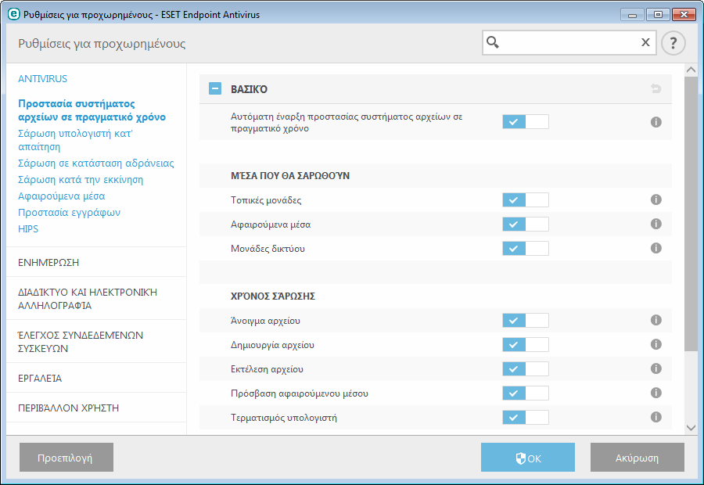Click the vertical scrollbar thumb
The height and width of the screenshot is (485, 704).
click(x=691, y=214)
